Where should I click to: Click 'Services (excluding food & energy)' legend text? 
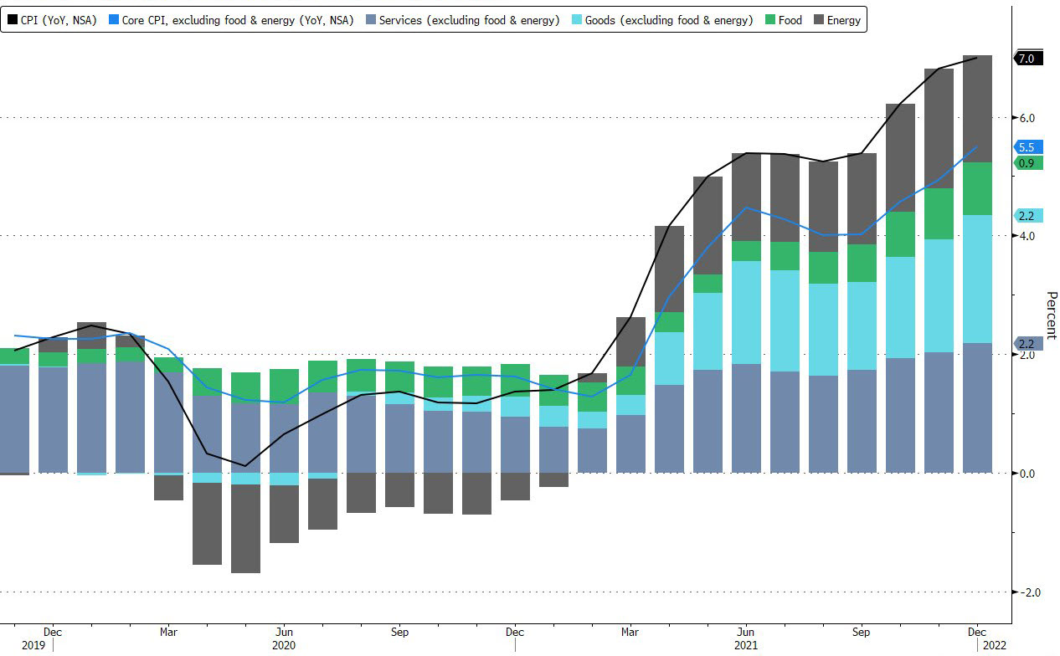point(469,20)
